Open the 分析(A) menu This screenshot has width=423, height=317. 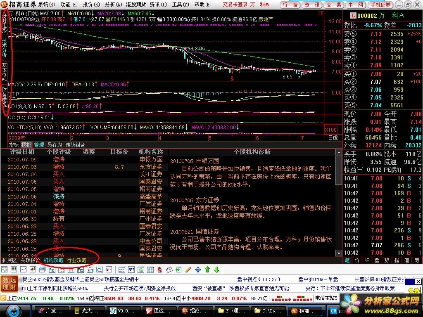coord(114,4)
